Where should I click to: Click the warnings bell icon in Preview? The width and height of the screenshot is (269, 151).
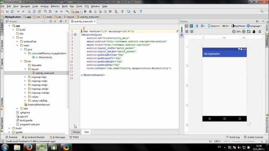pos(260,32)
